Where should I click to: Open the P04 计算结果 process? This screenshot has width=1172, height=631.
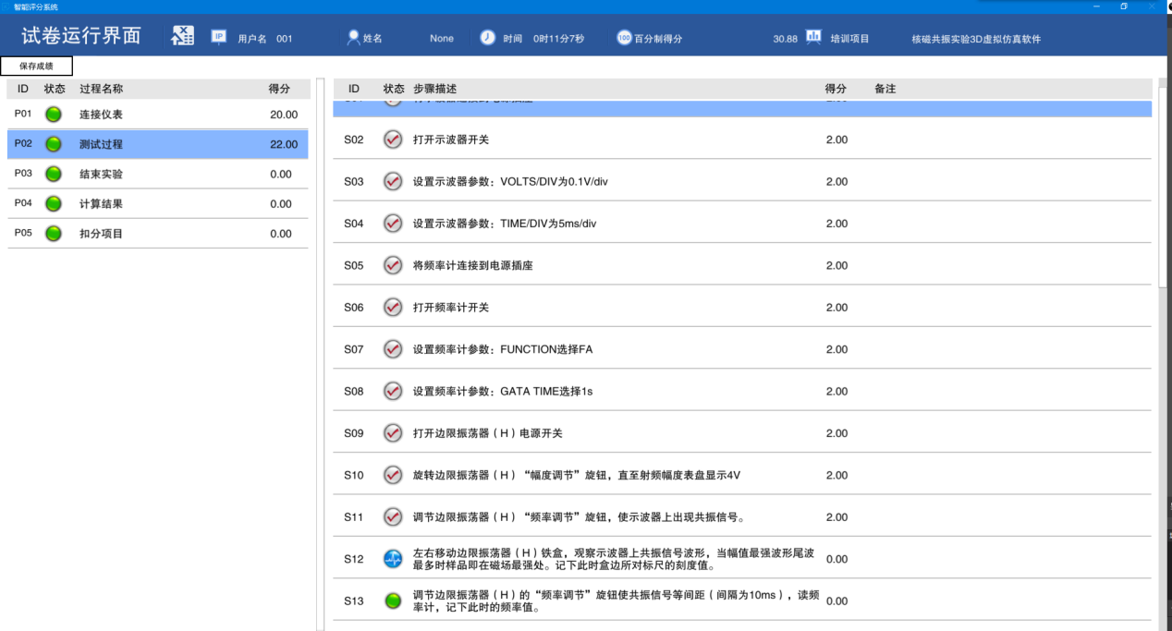coord(157,204)
